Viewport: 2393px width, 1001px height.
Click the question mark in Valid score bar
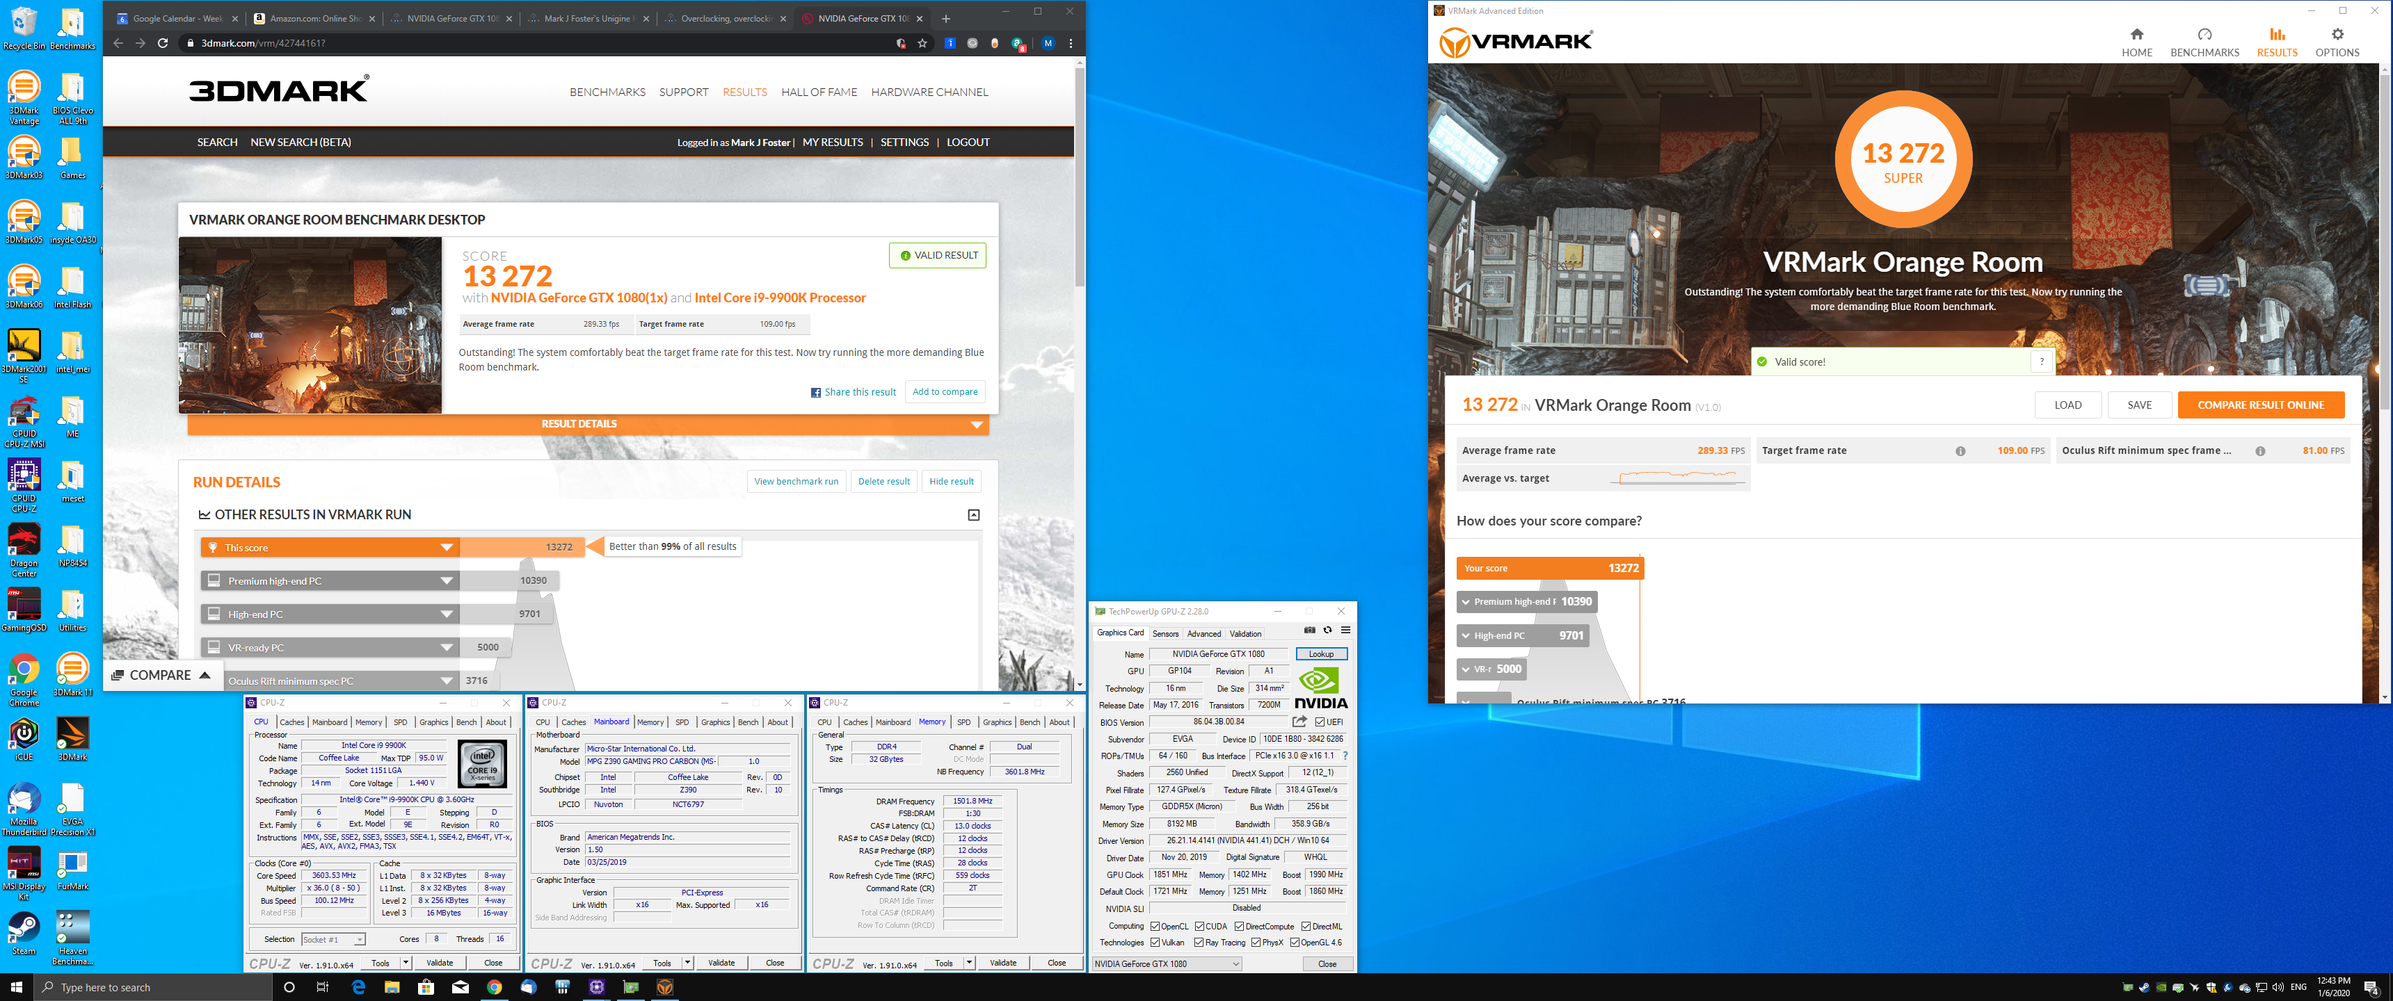(2041, 362)
